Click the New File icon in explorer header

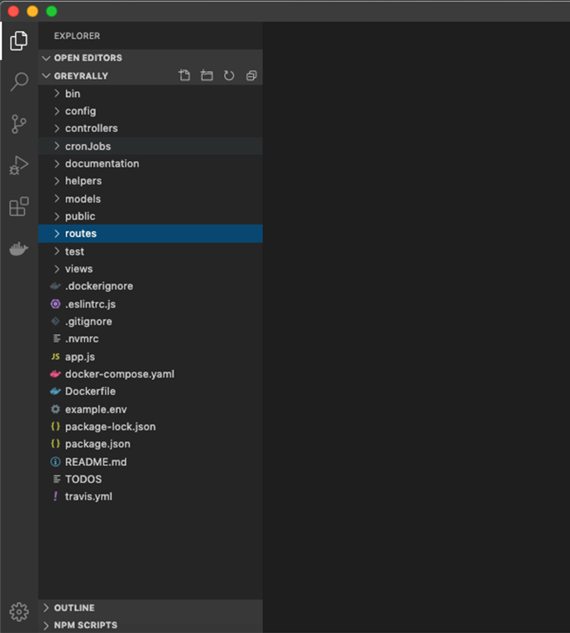pos(184,75)
